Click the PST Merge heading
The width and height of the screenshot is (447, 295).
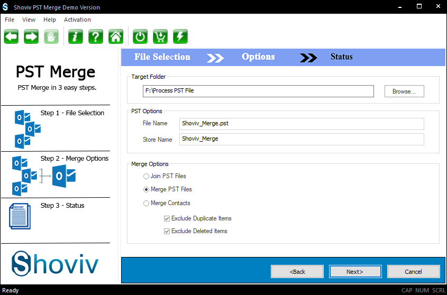coord(56,72)
